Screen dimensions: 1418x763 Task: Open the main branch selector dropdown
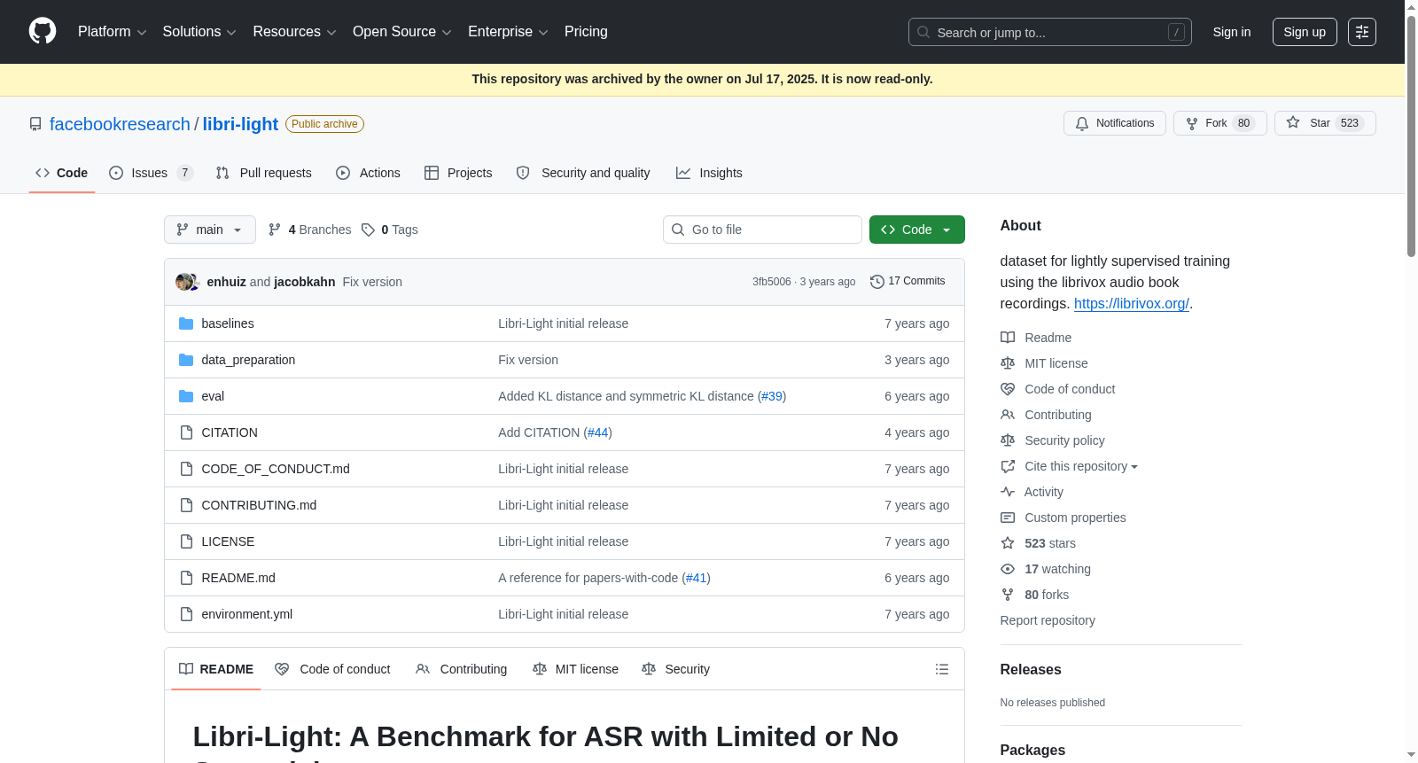point(210,230)
